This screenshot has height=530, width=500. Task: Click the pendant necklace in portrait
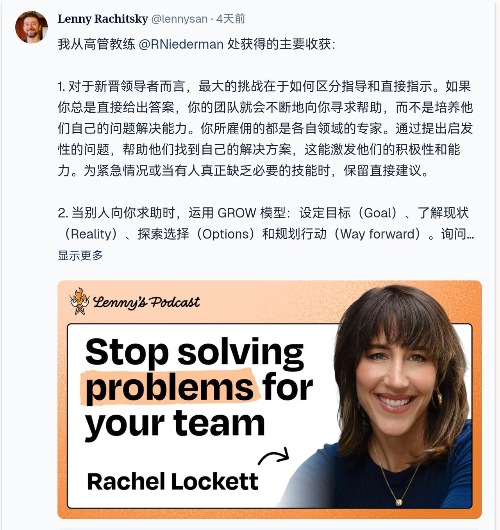398,502
